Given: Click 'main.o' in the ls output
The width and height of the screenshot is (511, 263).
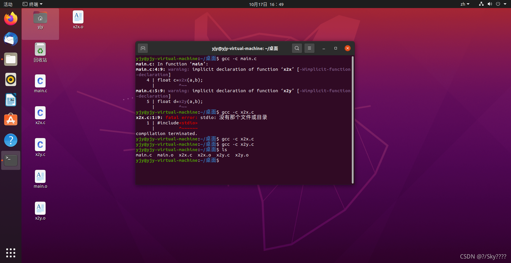Looking at the screenshot, I should pyautogui.click(x=165, y=155).
